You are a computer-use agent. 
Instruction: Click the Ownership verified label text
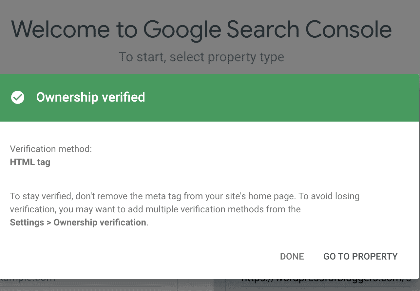(x=90, y=97)
